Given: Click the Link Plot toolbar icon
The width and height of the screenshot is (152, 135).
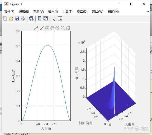Looking at the screenshot, I should (31, 18).
